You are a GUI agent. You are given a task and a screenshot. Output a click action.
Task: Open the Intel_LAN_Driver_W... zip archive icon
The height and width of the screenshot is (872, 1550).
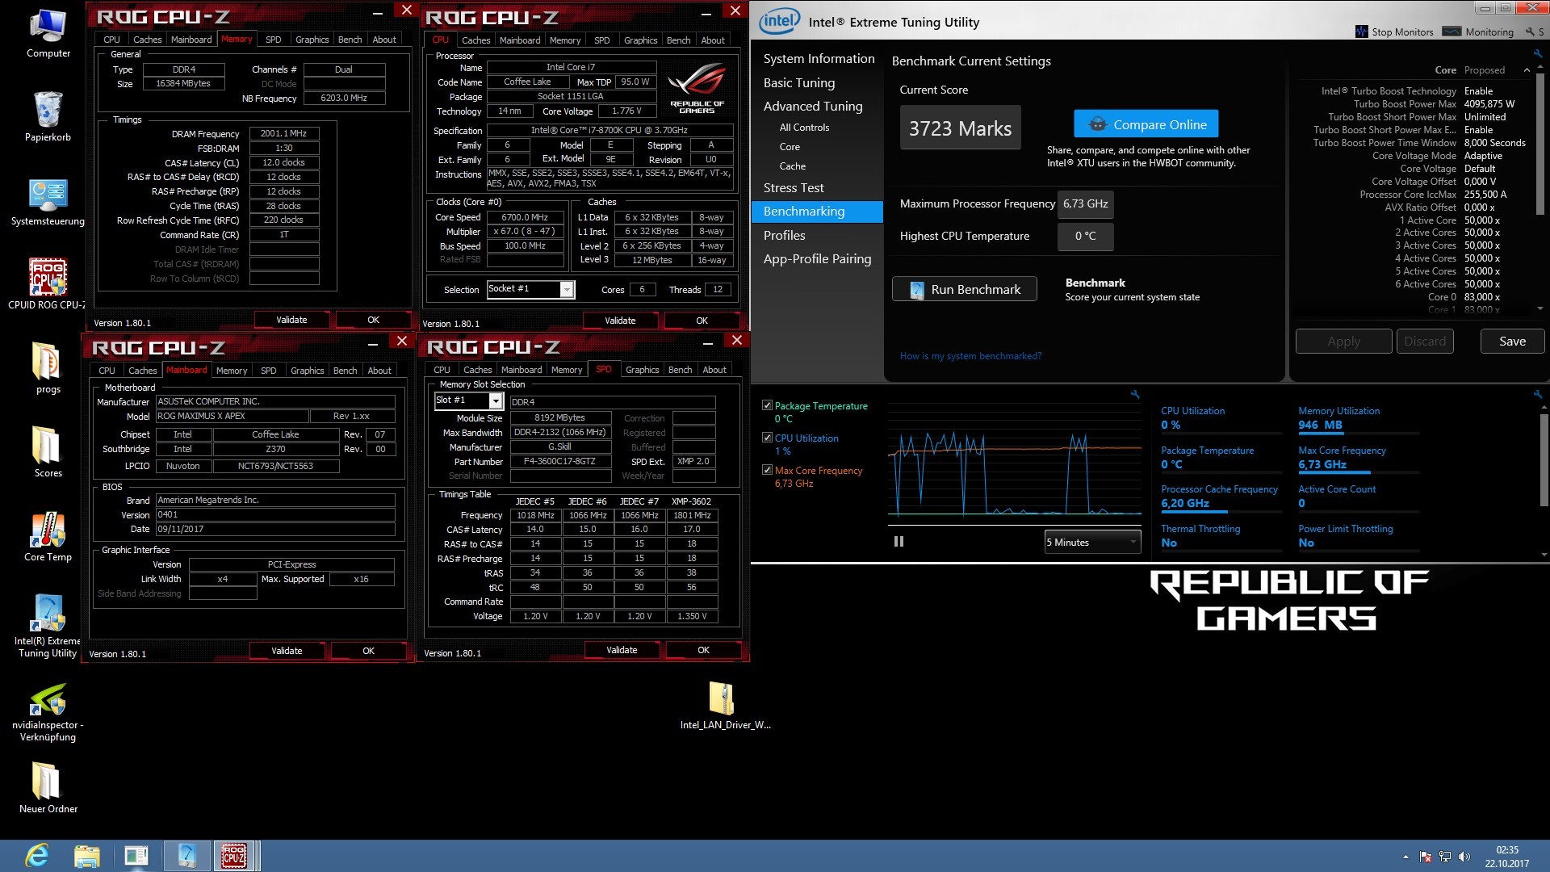click(725, 705)
